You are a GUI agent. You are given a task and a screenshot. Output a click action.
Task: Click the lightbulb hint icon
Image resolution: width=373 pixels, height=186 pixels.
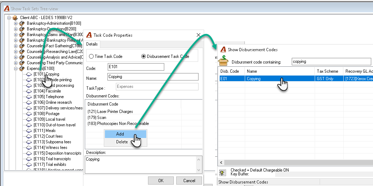[x=223, y=173]
